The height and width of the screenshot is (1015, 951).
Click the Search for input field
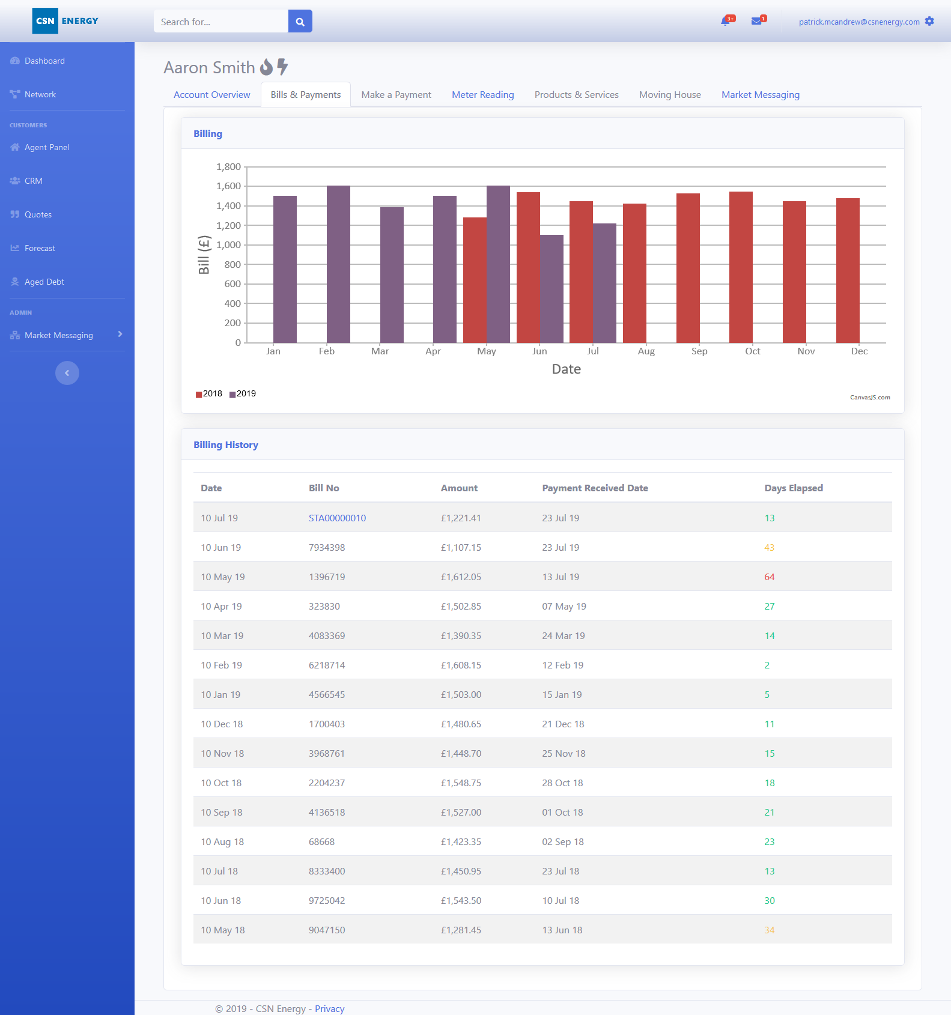[x=220, y=22]
